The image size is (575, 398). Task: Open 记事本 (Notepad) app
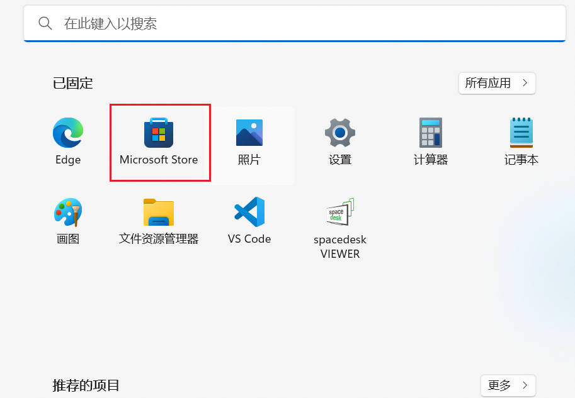pyautogui.click(x=521, y=133)
